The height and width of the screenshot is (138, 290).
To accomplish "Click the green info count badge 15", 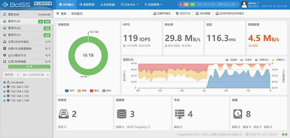I will tap(192, 4).
